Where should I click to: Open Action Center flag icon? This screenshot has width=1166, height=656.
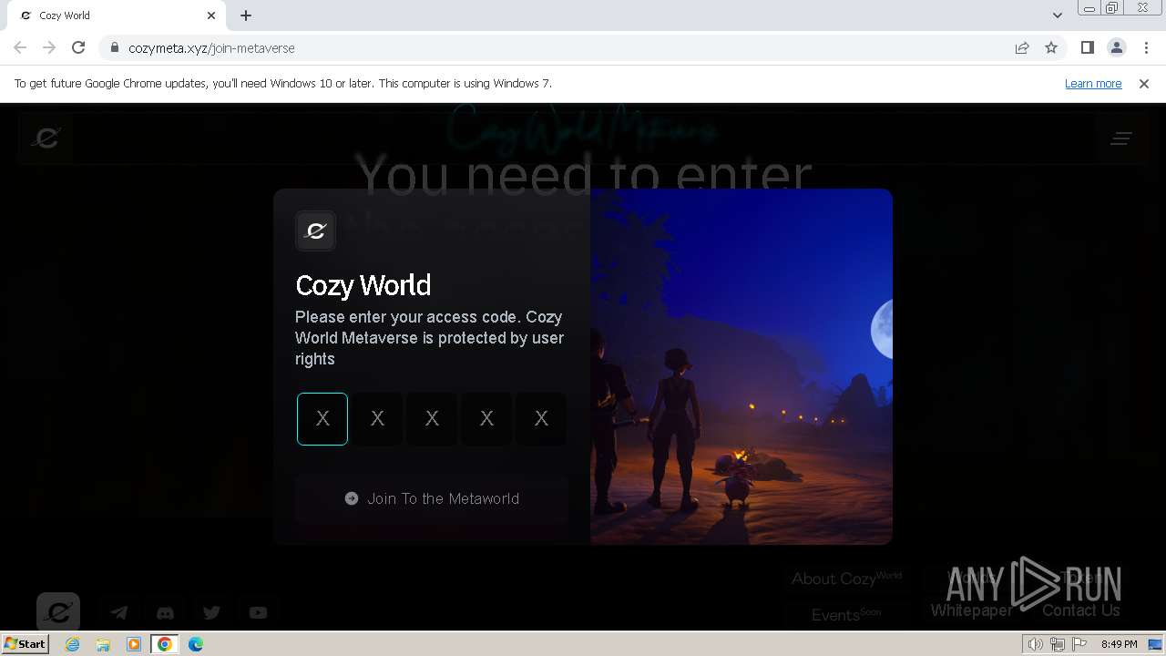click(x=1079, y=644)
